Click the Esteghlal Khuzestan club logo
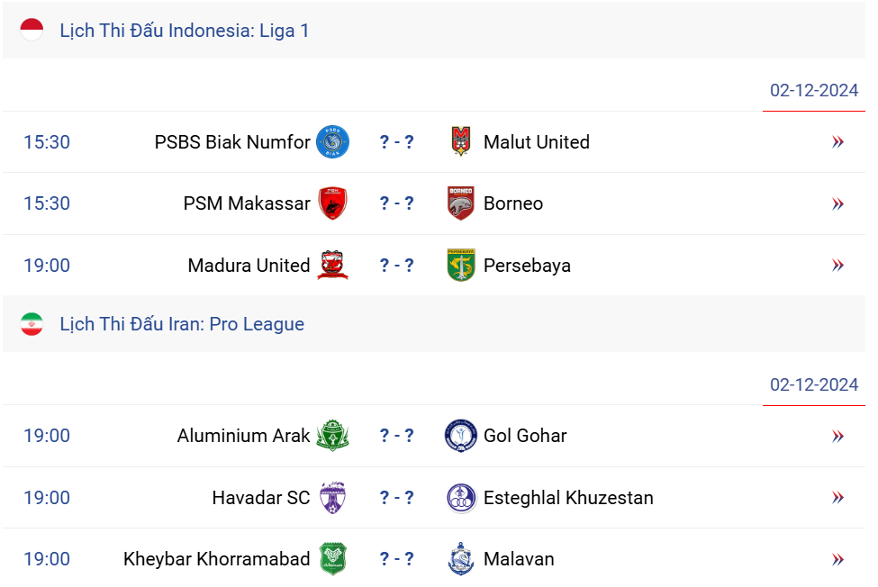The width and height of the screenshot is (878, 587). tap(461, 498)
